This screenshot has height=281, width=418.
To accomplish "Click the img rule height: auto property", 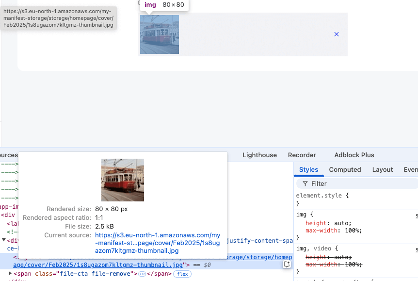I will coord(322,223).
